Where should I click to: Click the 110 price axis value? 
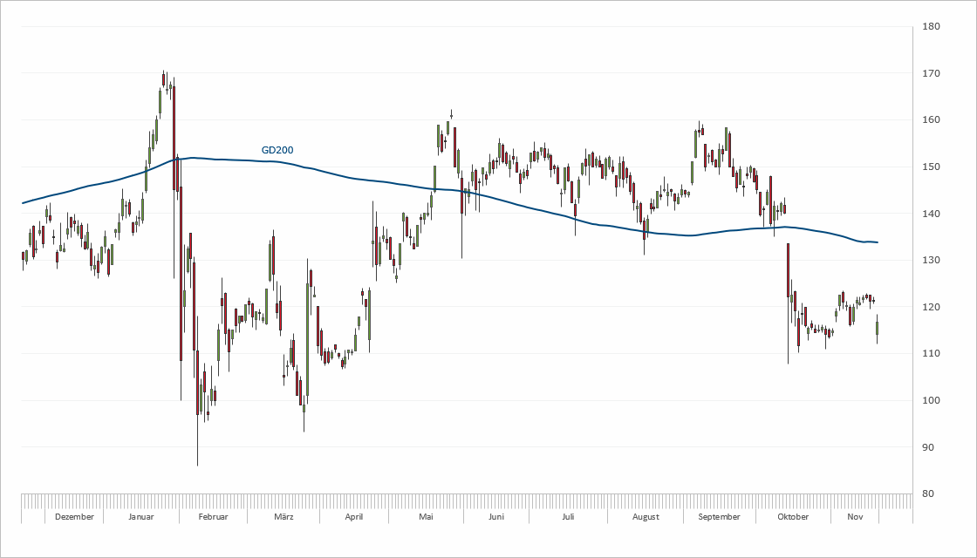(x=933, y=354)
